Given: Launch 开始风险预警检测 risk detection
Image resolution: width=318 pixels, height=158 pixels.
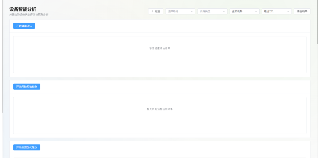Looking at the screenshot, I should (x=26, y=87).
